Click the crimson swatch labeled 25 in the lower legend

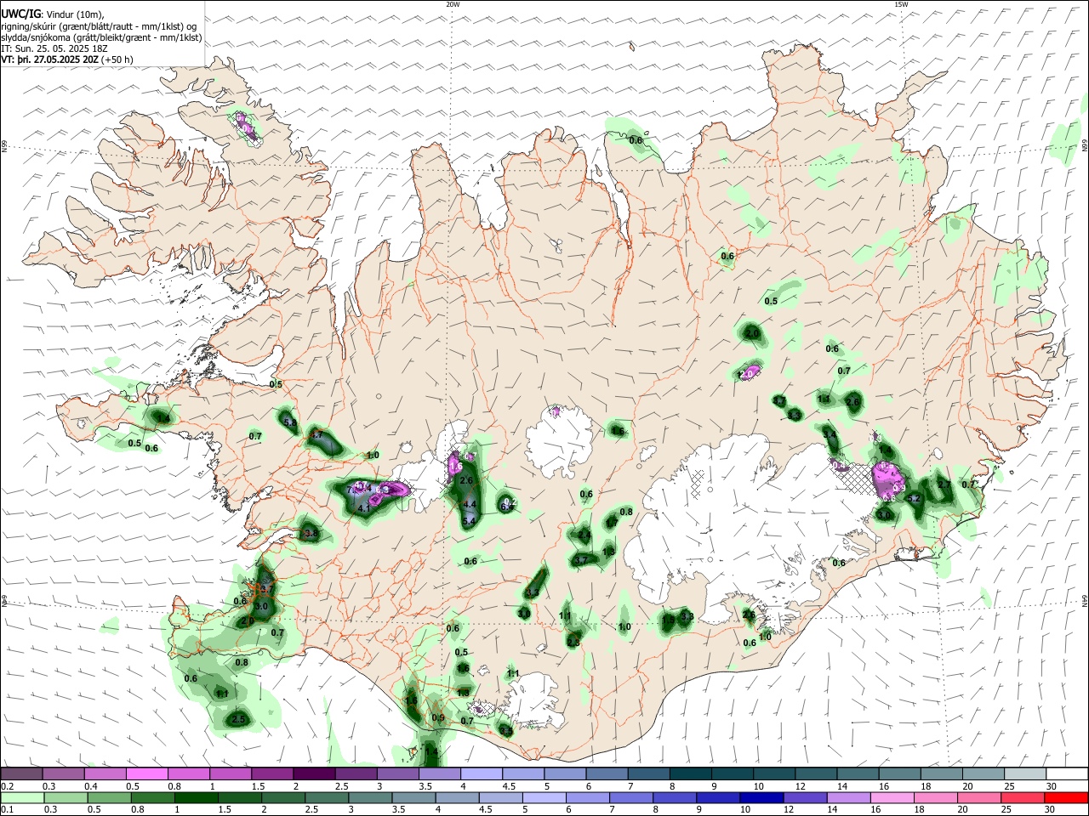1023,797
